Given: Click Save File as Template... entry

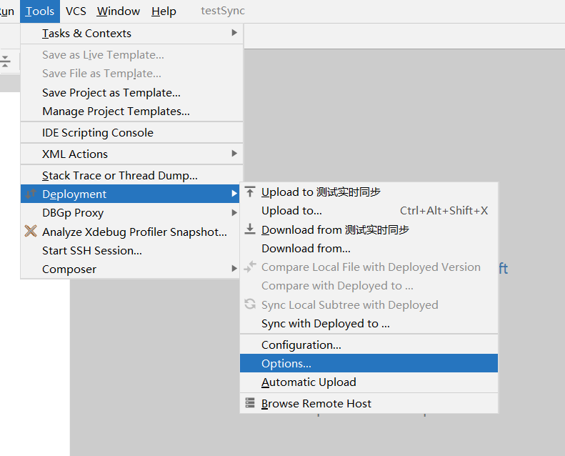Looking at the screenshot, I should (x=132, y=74).
